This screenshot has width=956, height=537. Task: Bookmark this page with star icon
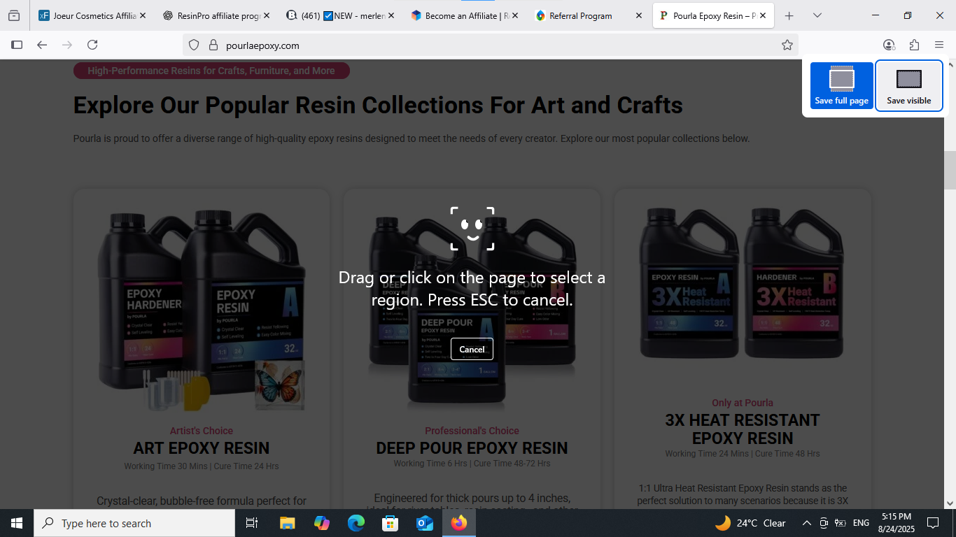pyautogui.click(x=787, y=45)
